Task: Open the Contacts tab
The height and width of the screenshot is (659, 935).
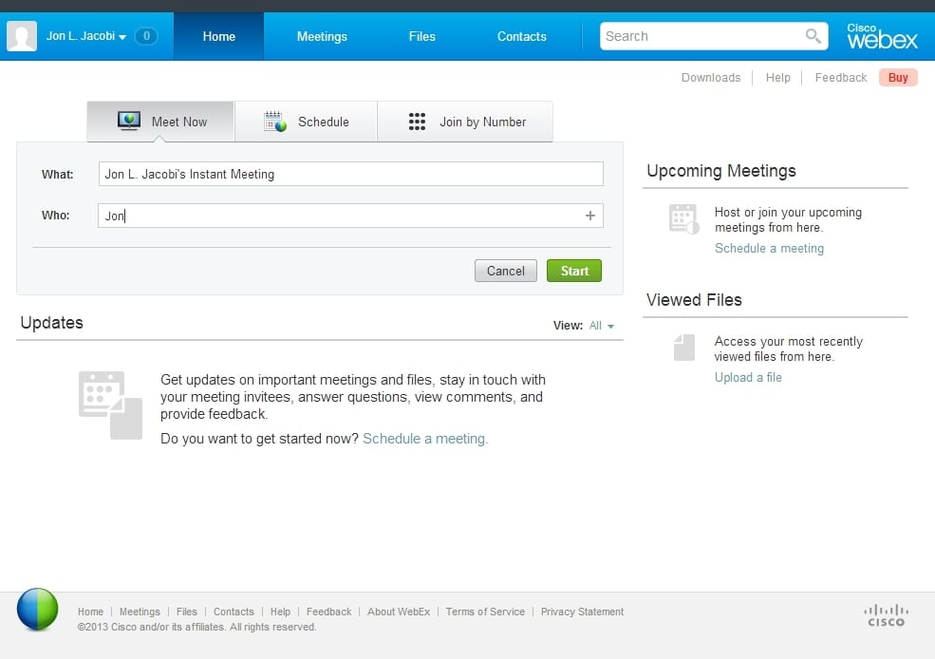Action: [x=521, y=35]
